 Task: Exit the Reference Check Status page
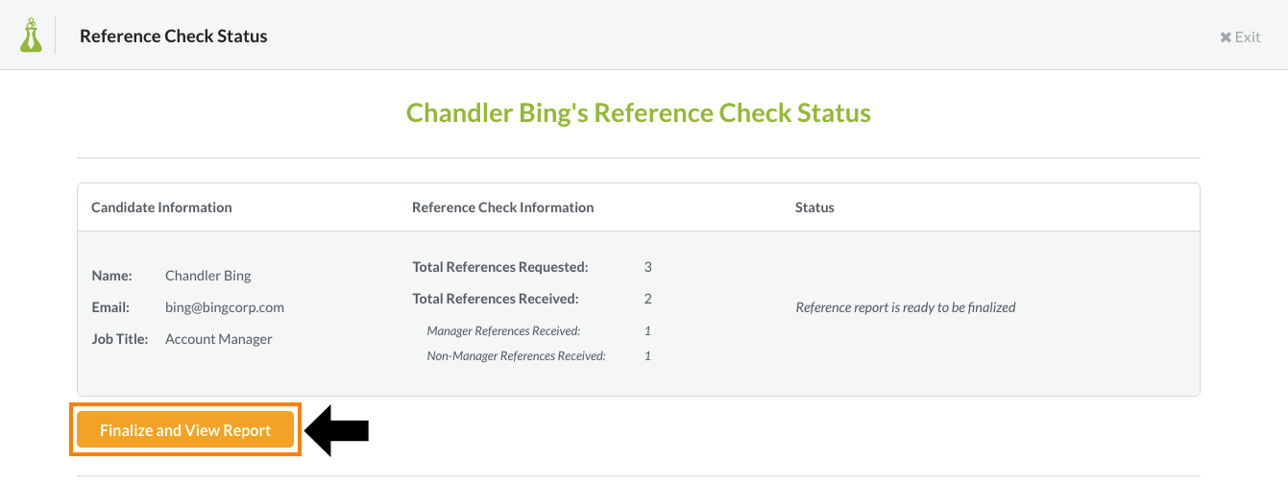click(x=1240, y=36)
